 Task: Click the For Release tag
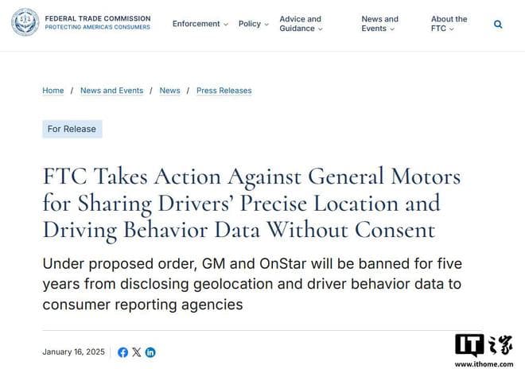[x=72, y=129]
